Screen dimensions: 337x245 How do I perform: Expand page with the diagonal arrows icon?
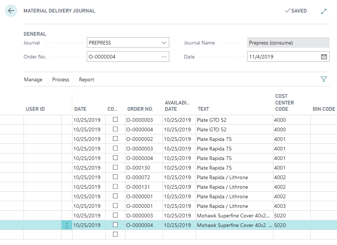(324, 11)
